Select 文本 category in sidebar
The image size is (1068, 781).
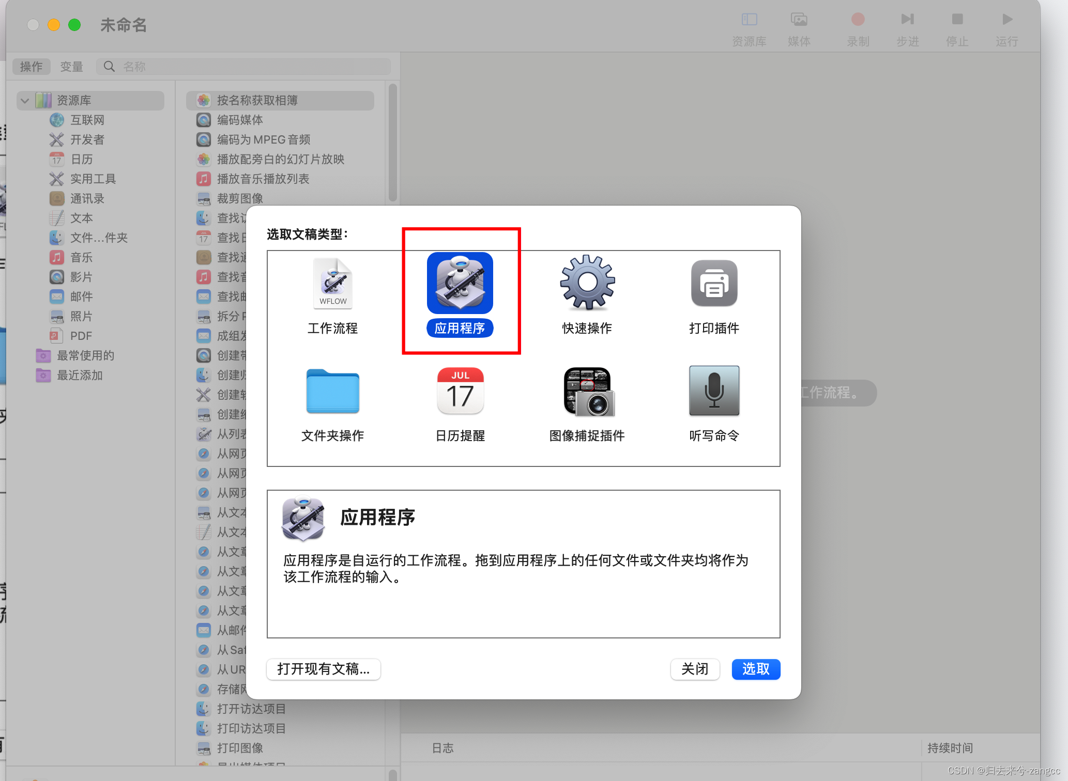(82, 218)
